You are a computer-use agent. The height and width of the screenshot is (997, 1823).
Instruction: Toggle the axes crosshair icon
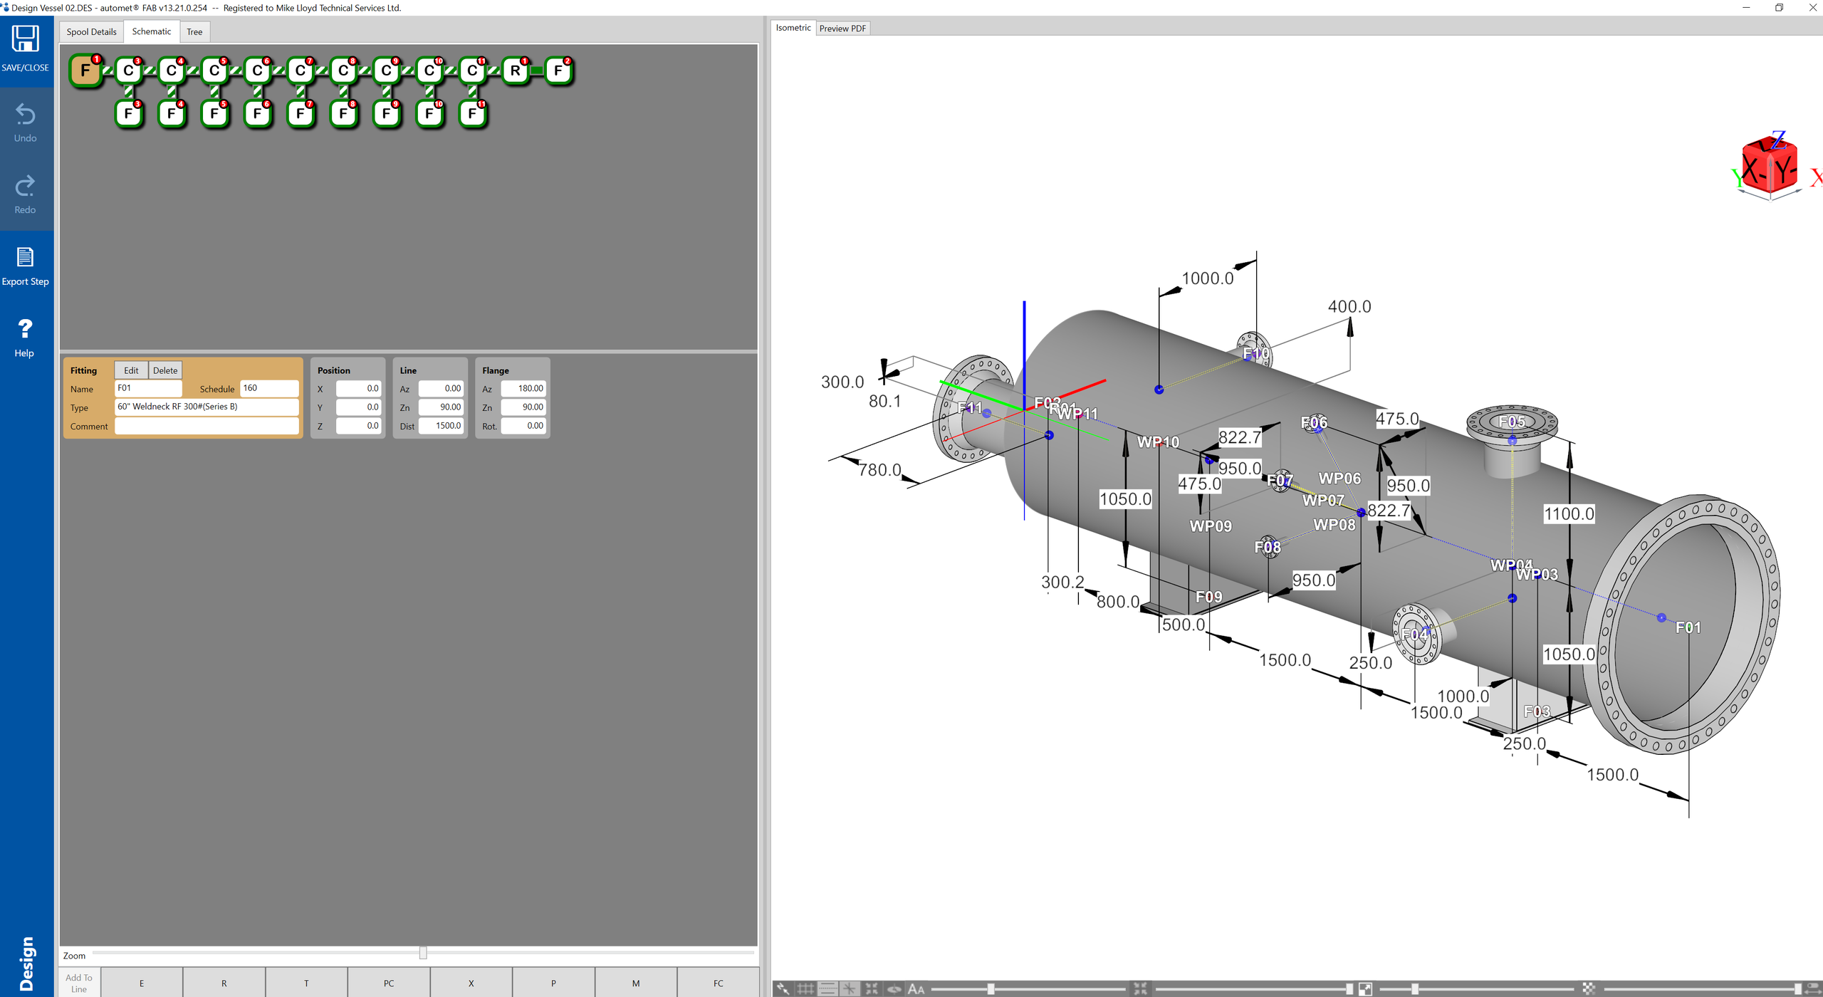(850, 988)
